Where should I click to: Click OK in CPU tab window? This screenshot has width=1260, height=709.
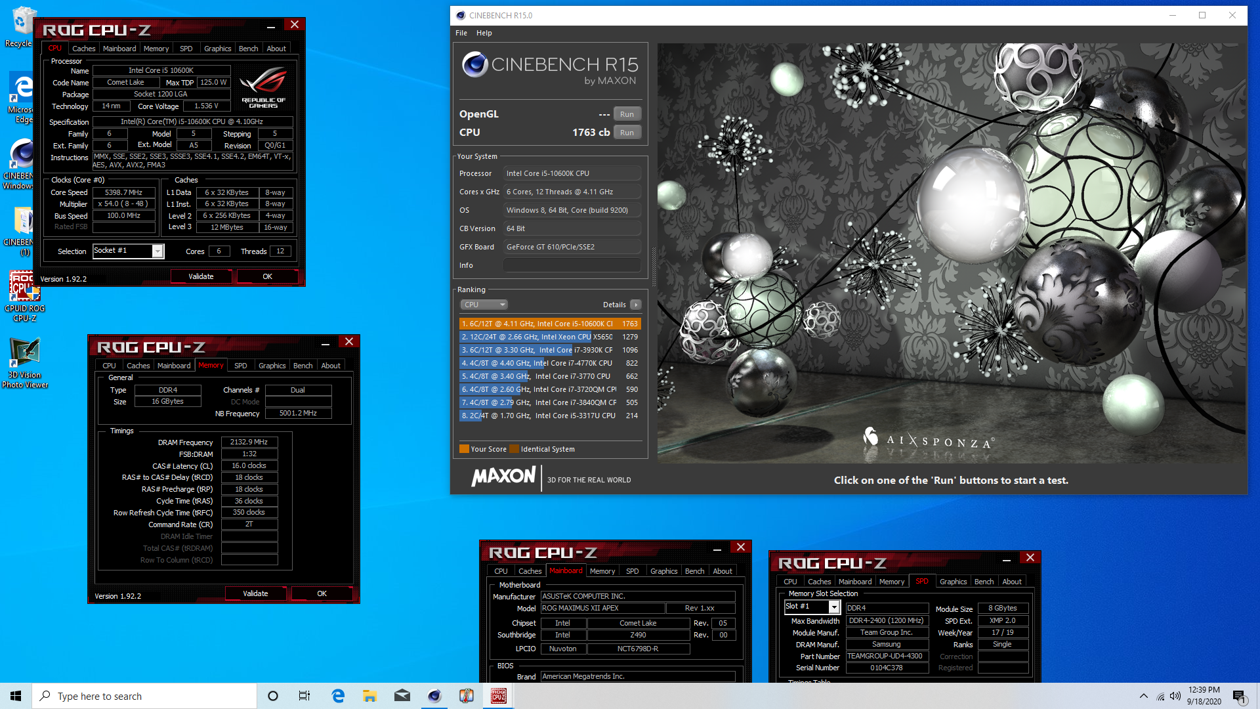267,276
